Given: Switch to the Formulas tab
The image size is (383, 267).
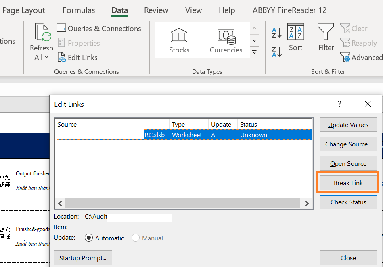Looking at the screenshot, I should coord(79,10).
